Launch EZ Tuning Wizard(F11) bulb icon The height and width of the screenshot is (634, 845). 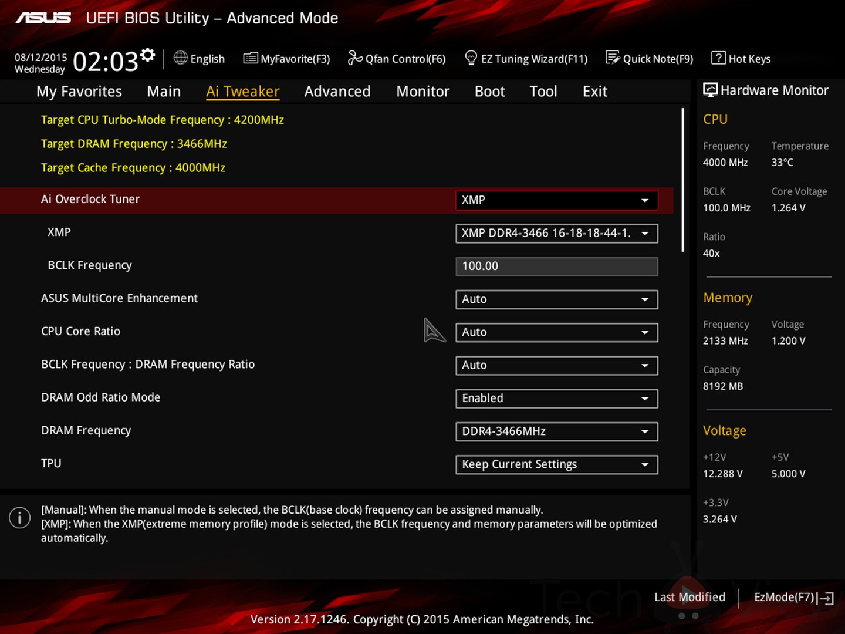(471, 58)
